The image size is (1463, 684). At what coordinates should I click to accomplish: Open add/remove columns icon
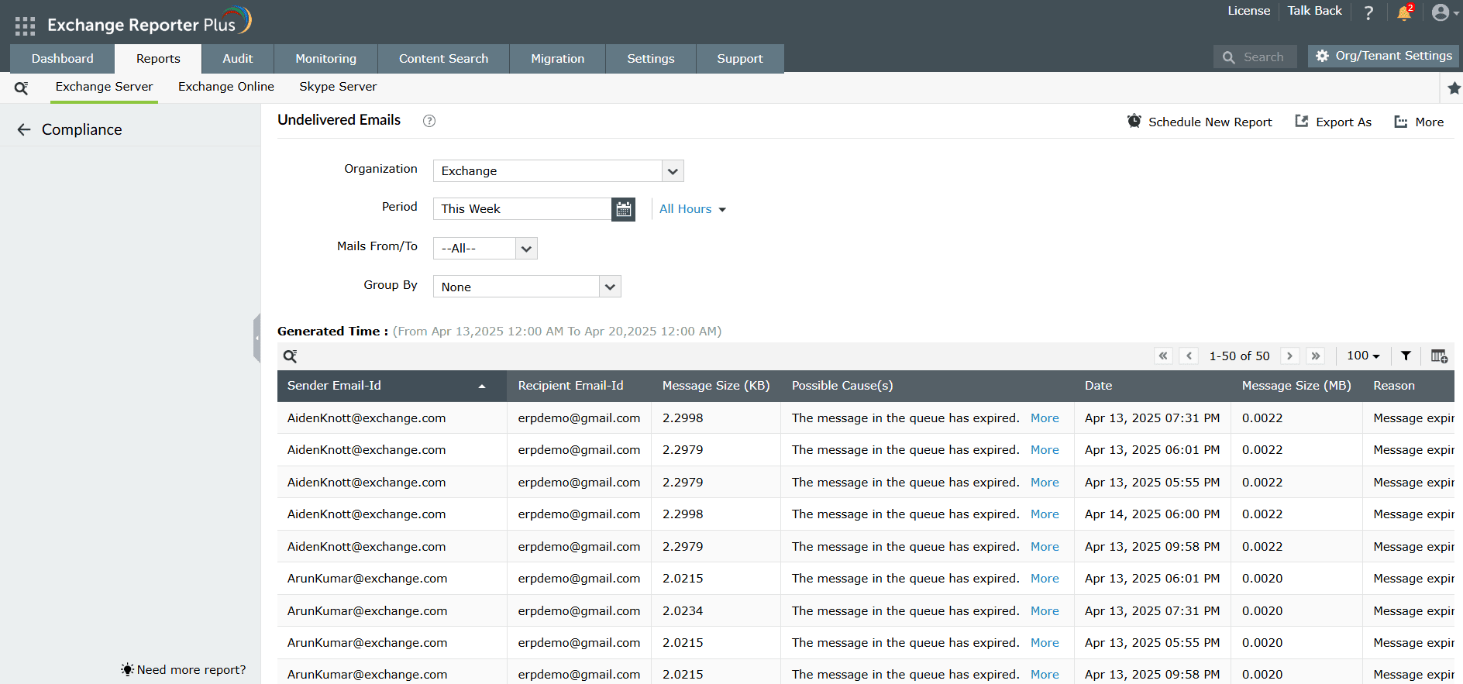(x=1439, y=356)
